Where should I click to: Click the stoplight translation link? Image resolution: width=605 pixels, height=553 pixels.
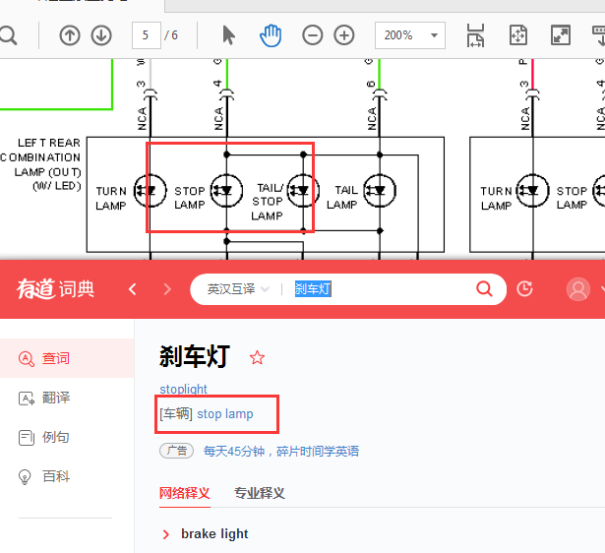(x=183, y=389)
